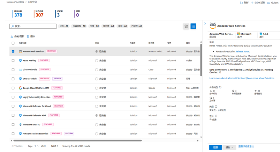Screen dimensions: 280x152
Task: Click the blue manage button
Action: [x=215, y=147]
